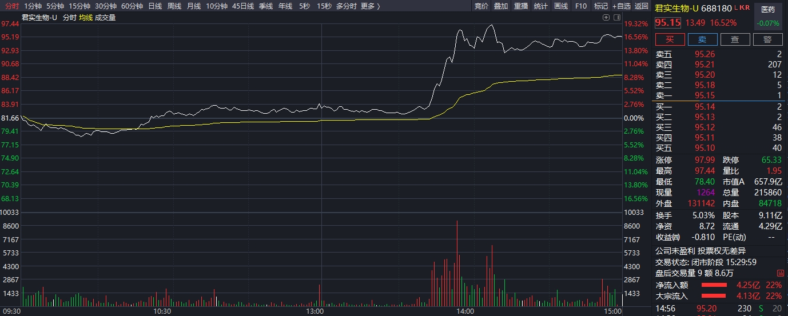Toggle the side panel icon above the chart

coord(616,18)
